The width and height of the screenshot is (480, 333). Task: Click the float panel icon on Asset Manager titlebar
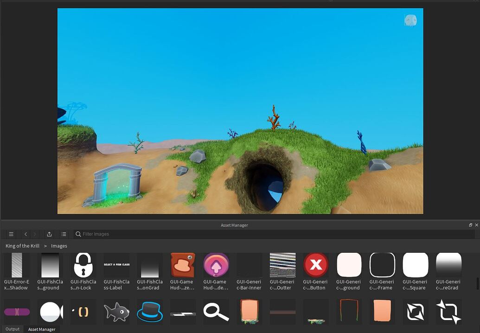coord(470,225)
